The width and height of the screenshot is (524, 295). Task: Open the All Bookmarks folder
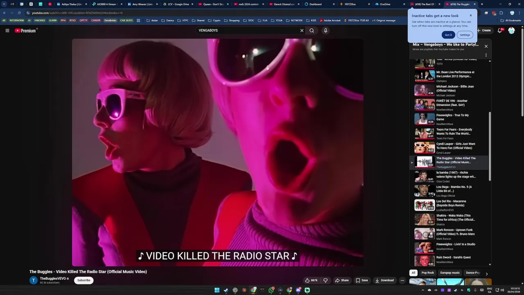coord(510,20)
